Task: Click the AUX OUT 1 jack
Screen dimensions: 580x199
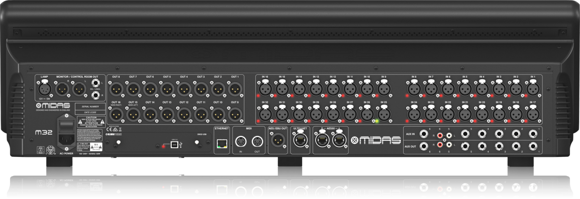Action: click(x=533, y=146)
